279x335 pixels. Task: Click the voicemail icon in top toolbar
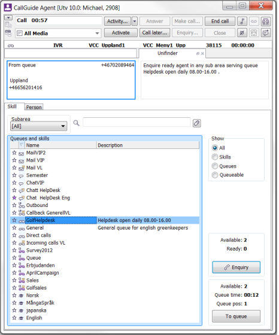tap(254, 22)
